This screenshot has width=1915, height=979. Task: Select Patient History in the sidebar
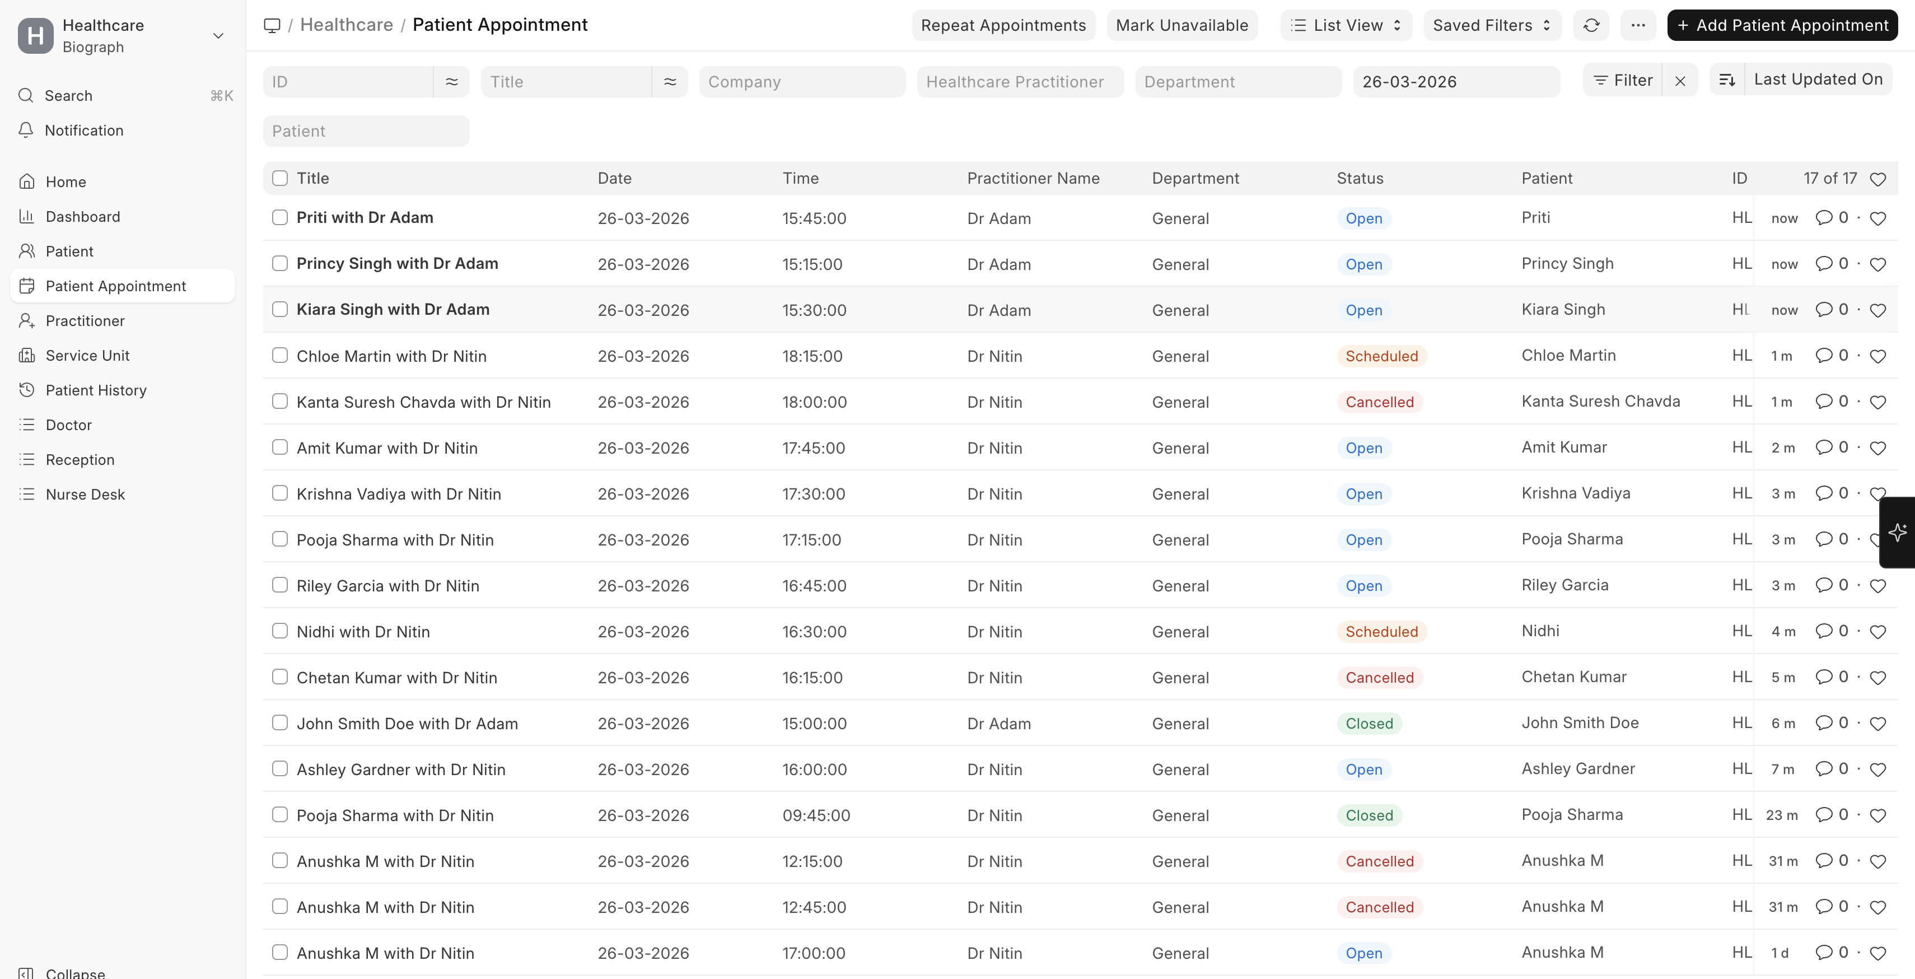96,389
